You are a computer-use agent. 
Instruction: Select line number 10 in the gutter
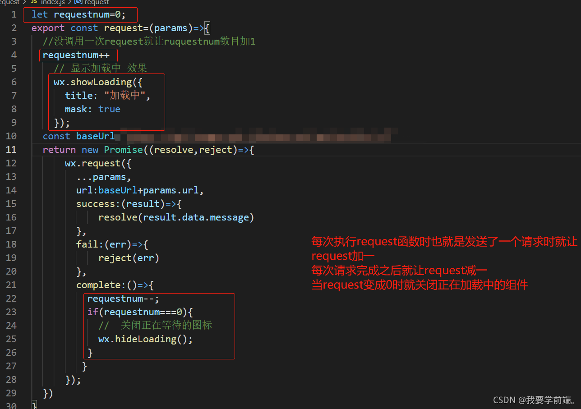click(x=11, y=136)
